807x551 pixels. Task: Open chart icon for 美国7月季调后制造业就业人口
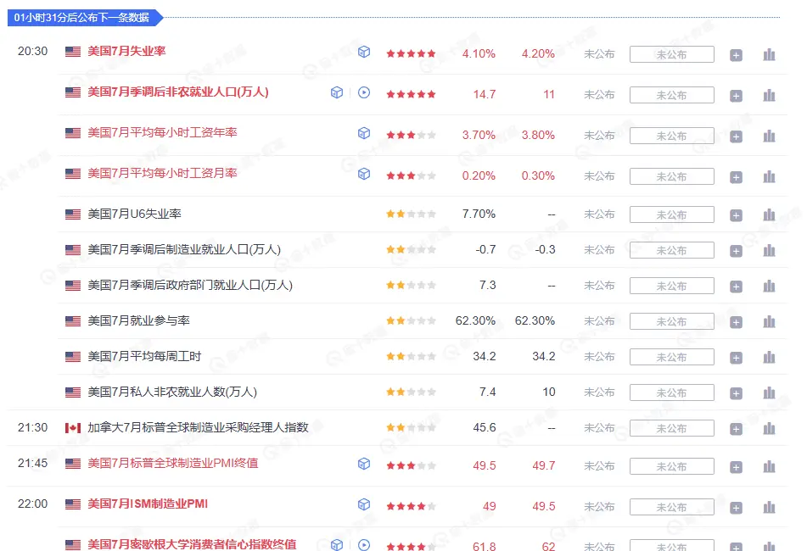769,250
